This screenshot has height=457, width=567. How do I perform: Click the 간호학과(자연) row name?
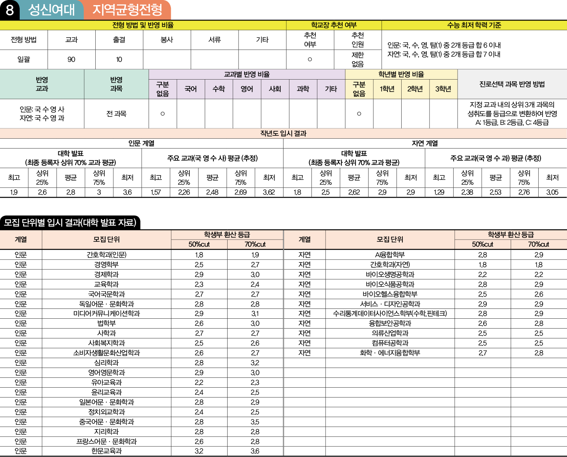coord(390,265)
